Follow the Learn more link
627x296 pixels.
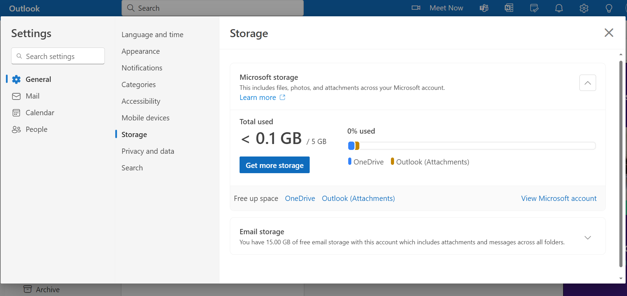[x=258, y=98]
